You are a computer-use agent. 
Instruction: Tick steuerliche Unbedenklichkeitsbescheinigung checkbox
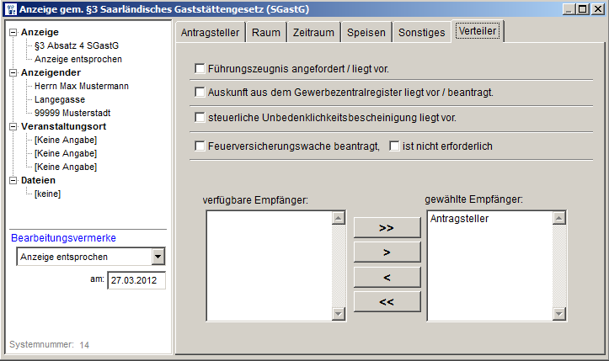200,118
